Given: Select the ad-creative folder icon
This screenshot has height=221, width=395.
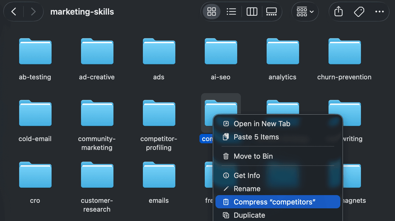Looking at the screenshot, I should pos(97,51).
